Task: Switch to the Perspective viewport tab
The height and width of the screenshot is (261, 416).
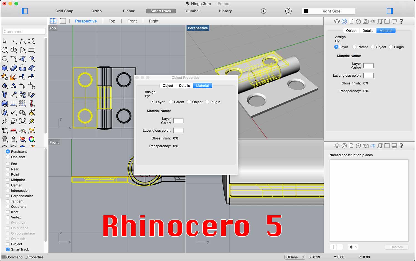Action: coord(86,21)
